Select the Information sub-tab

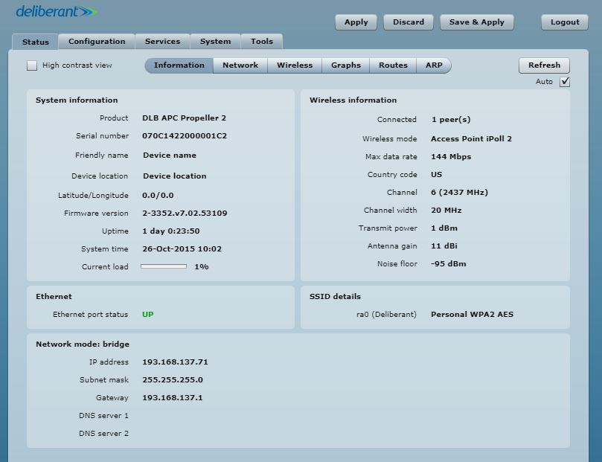[179, 65]
